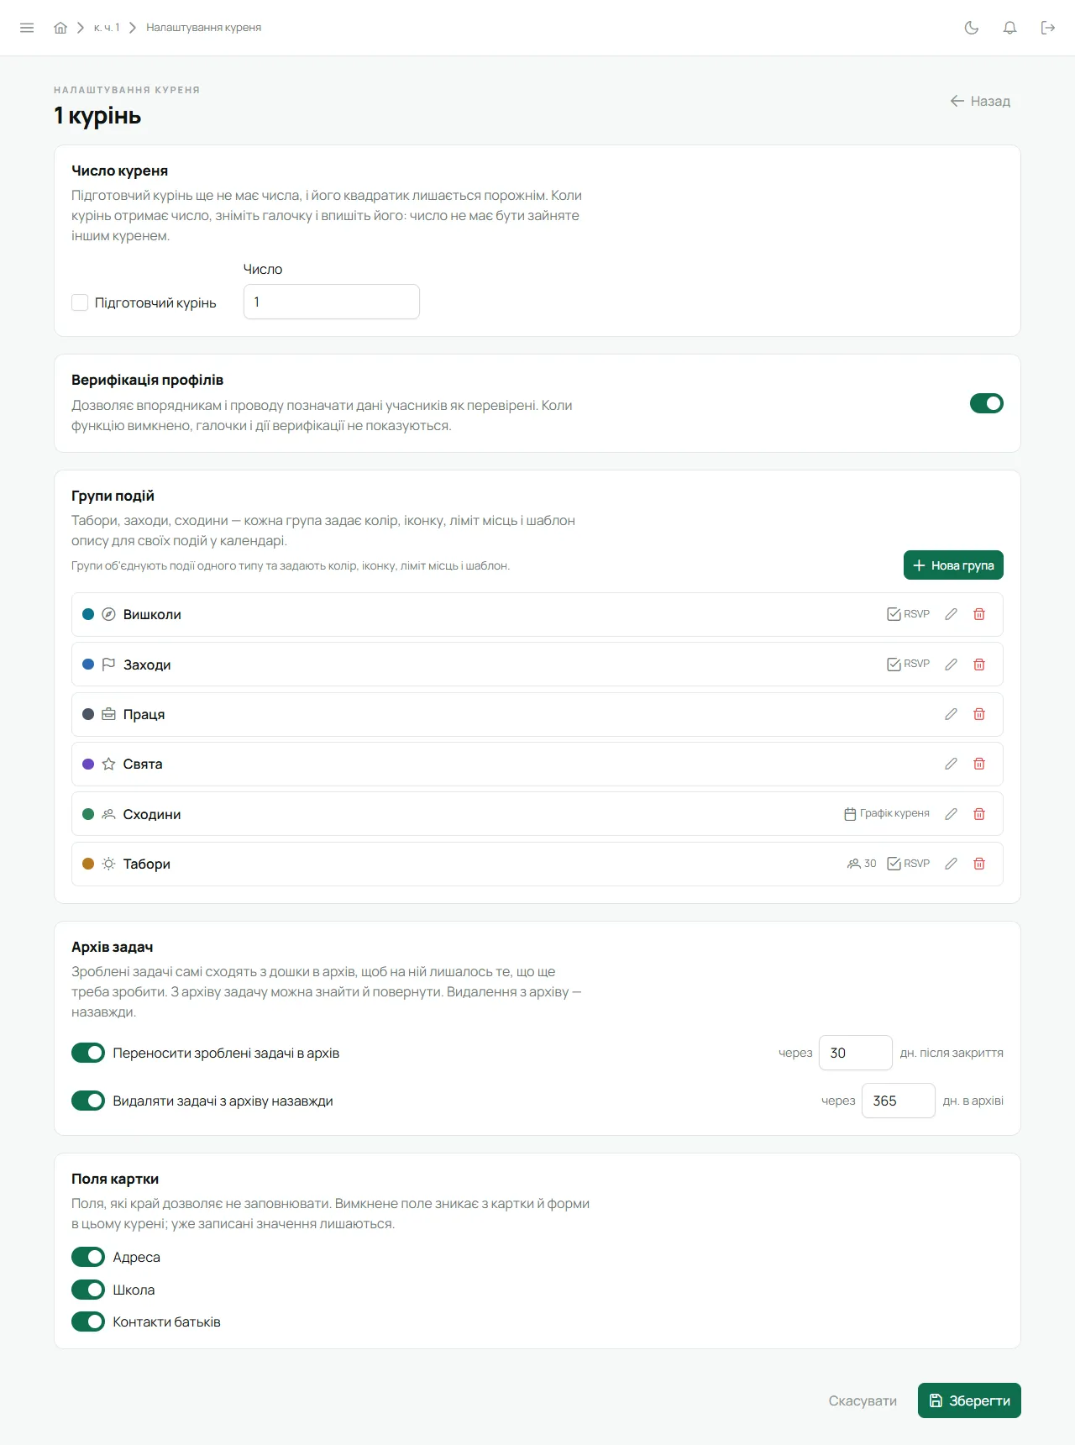
Task: Delete the Свята group with trash icon
Action: tap(979, 764)
